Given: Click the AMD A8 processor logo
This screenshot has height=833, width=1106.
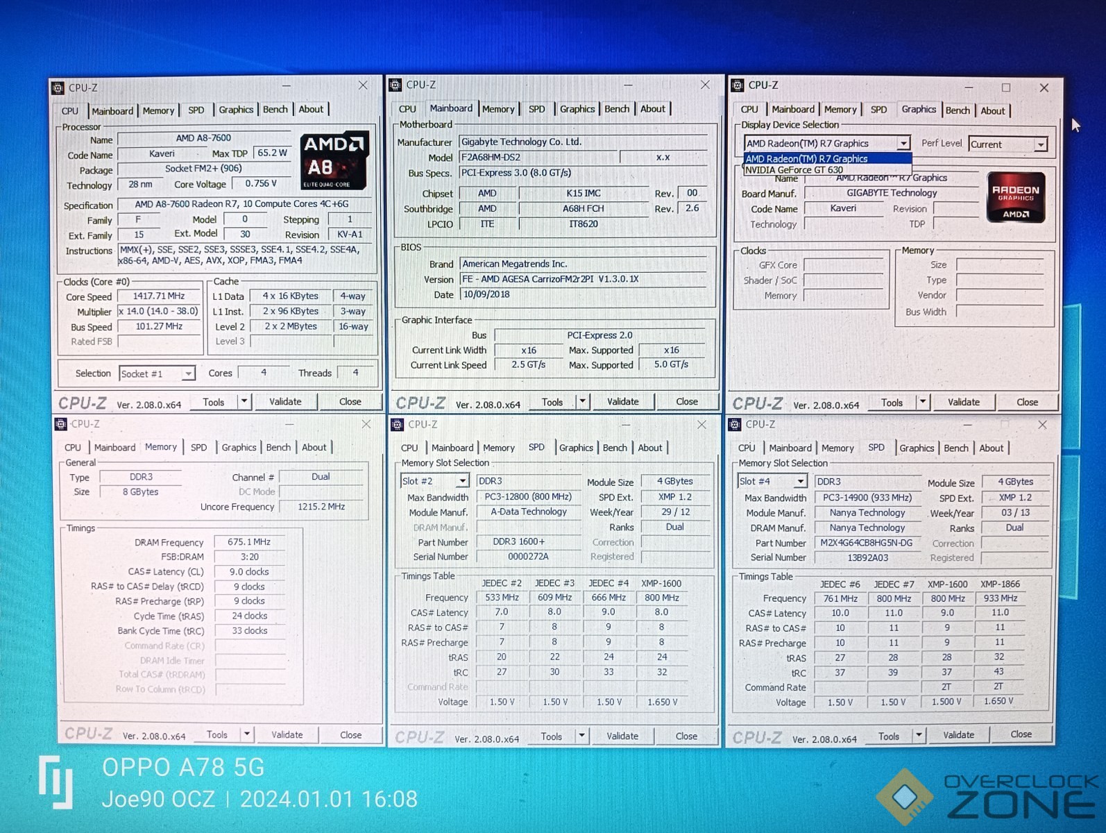Looking at the screenshot, I should pyautogui.click(x=334, y=161).
